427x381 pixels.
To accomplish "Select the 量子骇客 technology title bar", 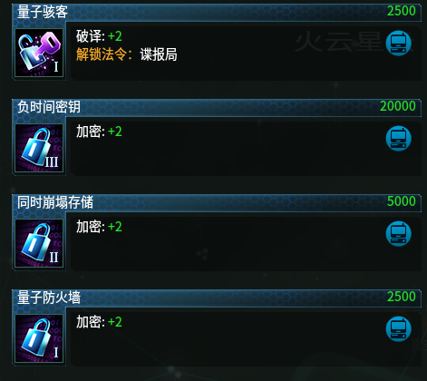I will (217, 12).
